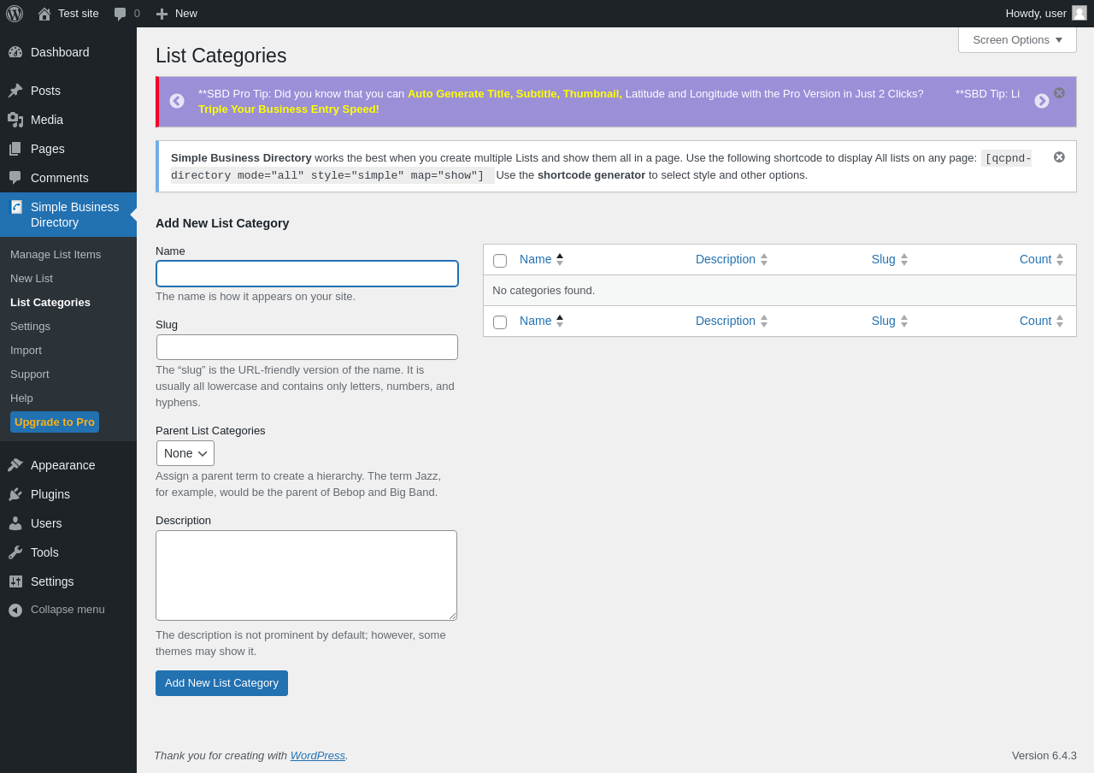Show previous SBD tip with left arrow
The height and width of the screenshot is (773, 1094).
(177, 101)
